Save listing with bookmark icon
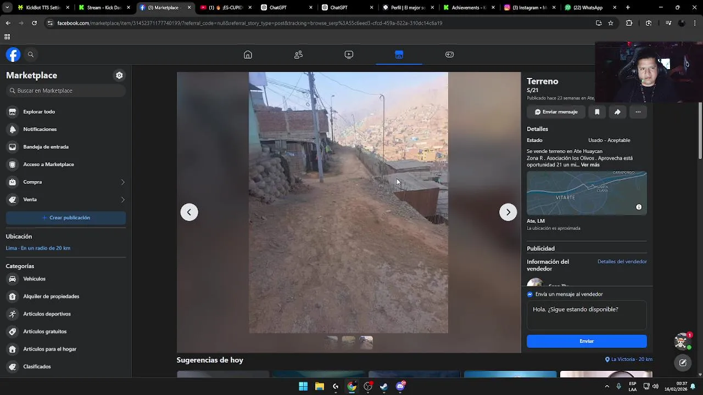This screenshot has width=703, height=395. coord(597,112)
